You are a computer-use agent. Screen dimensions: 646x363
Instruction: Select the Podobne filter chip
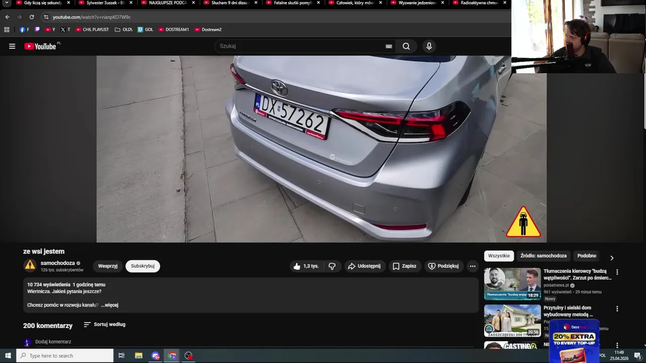[586, 256]
